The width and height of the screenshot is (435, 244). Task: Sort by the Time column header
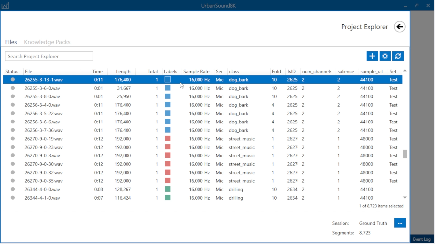(x=97, y=71)
